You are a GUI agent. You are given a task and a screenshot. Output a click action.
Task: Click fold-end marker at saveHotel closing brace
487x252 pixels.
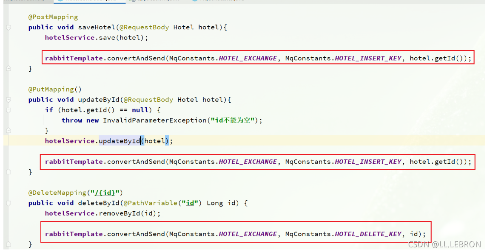tap(9, 68)
